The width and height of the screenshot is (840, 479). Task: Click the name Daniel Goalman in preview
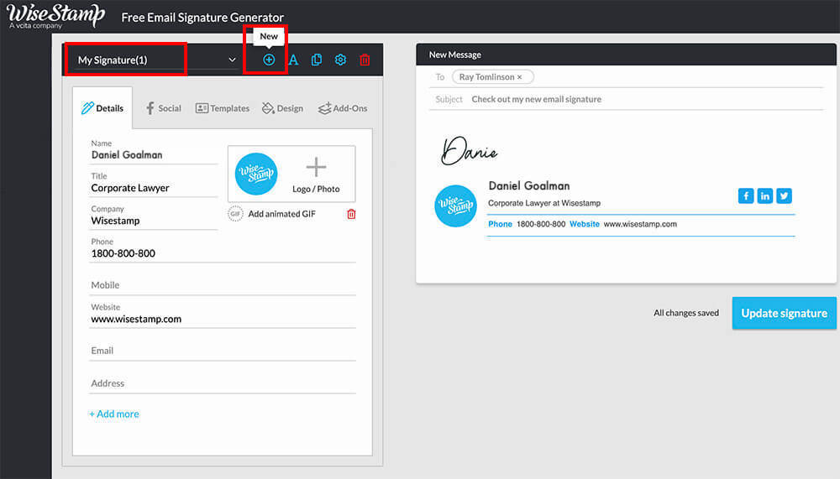[x=529, y=186]
